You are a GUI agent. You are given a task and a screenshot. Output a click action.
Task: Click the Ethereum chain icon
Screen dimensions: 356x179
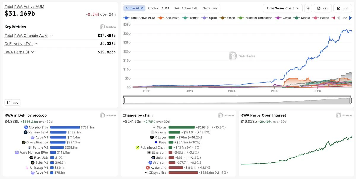[x=149, y=152]
